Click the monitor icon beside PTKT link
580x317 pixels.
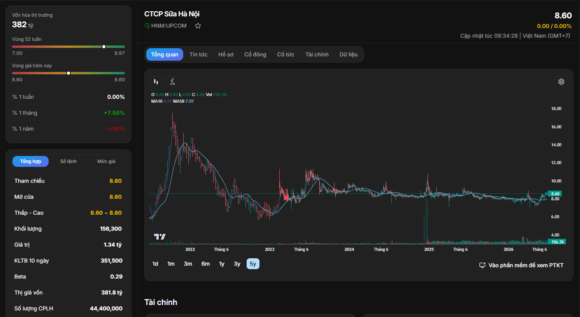(482, 265)
